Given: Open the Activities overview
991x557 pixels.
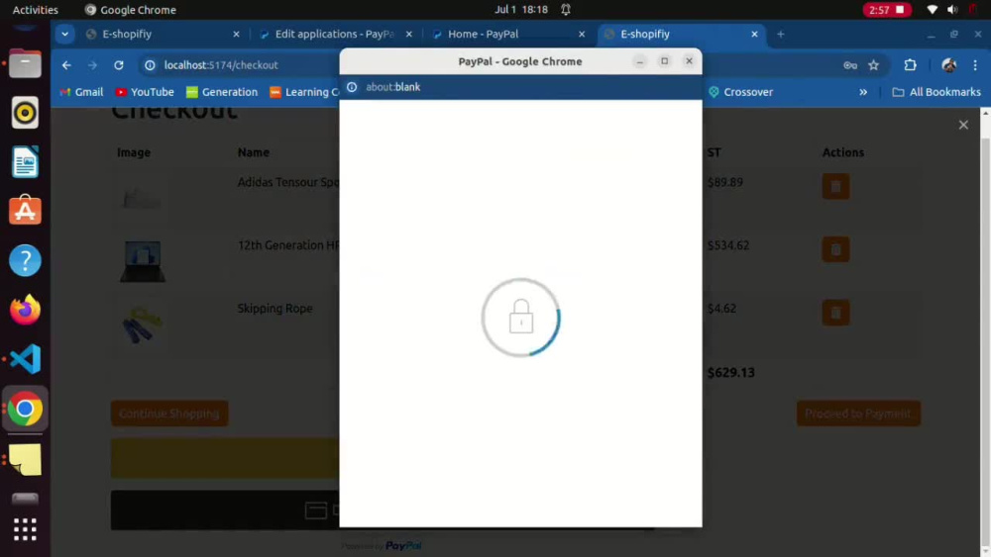Looking at the screenshot, I should click(36, 10).
